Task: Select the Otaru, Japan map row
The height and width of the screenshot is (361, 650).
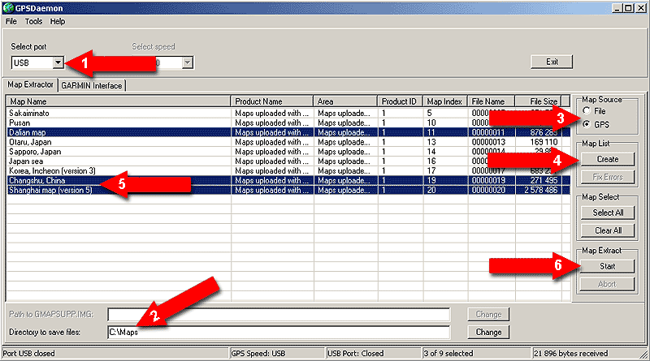Action: 288,142
